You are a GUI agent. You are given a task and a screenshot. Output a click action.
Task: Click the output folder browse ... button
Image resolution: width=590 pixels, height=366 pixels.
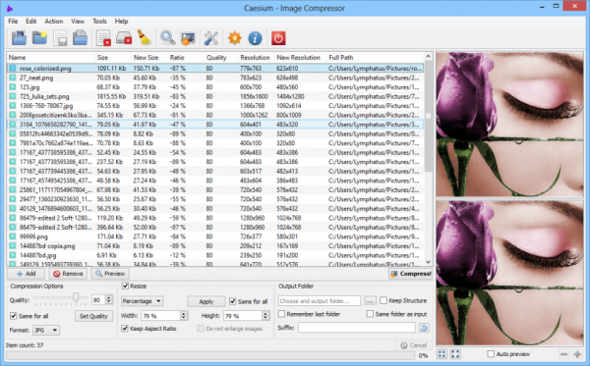(370, 300)
